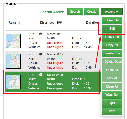Select Copy Run in Actions menu
This screenshot has width=127, height=119.
coord(112,37)
